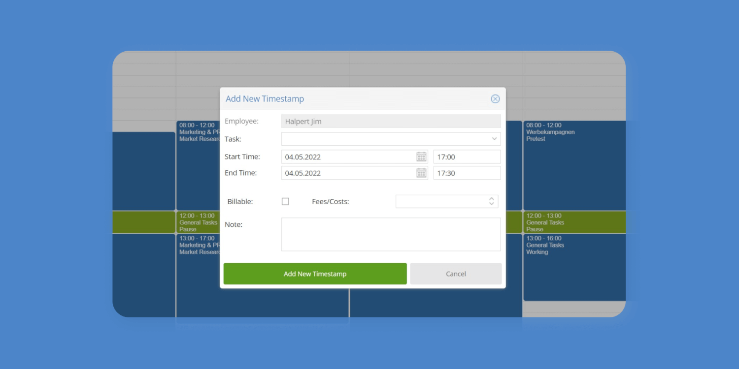The width and height of the screenshot is (739, 369).
Task: Select the 12:00 - 13:00 General Tasks Pause event
Action: tap(573, 222)
